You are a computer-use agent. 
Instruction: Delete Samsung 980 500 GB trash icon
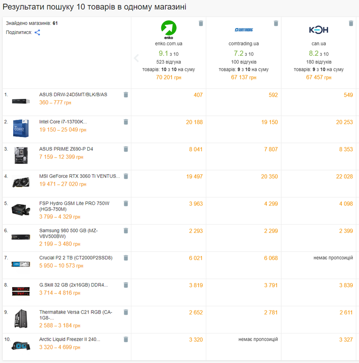click(x=126, y=231)
